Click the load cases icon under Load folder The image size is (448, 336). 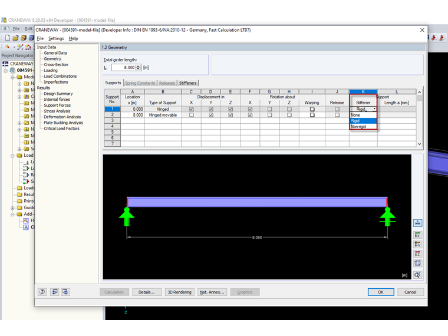pos(27,162)
